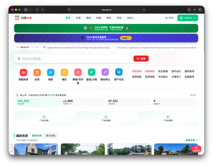Click the Toronto weather sun icon

pos(18,47)
